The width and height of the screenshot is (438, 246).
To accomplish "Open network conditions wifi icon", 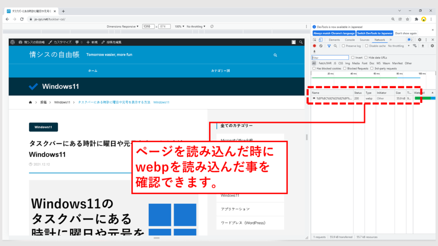I will click(x=415, y=46).
